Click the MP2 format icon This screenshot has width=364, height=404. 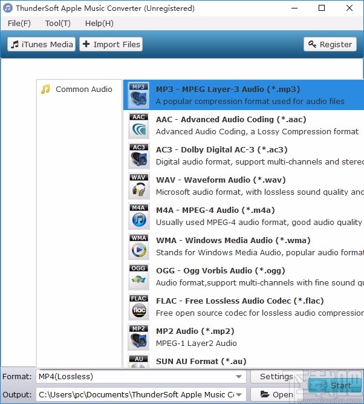(138, 337)
